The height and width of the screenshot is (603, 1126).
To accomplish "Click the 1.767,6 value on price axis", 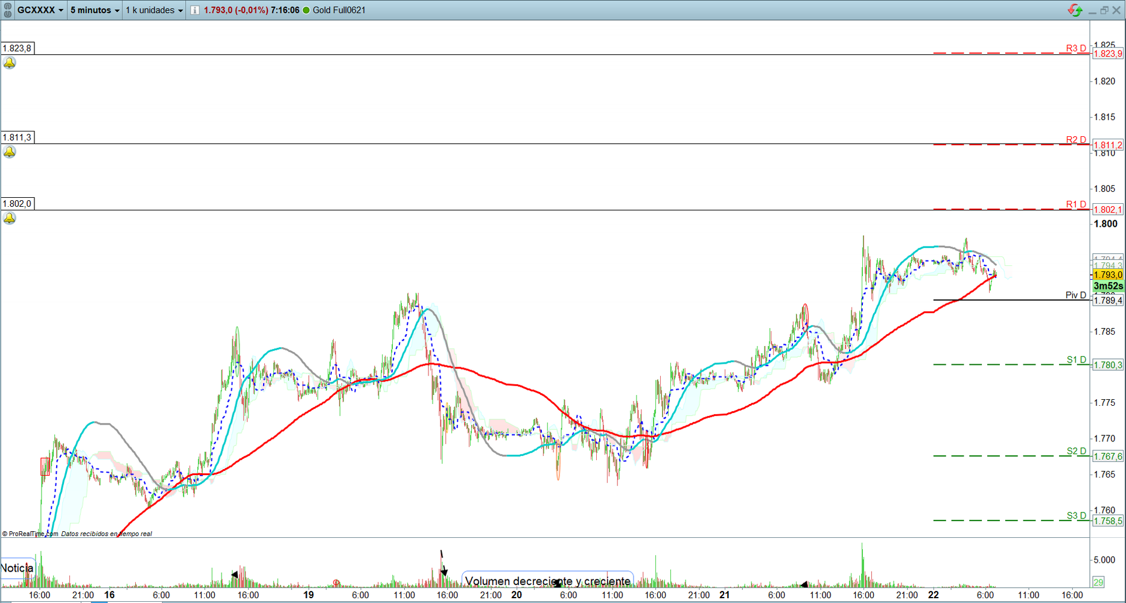I will point(1108,456).
